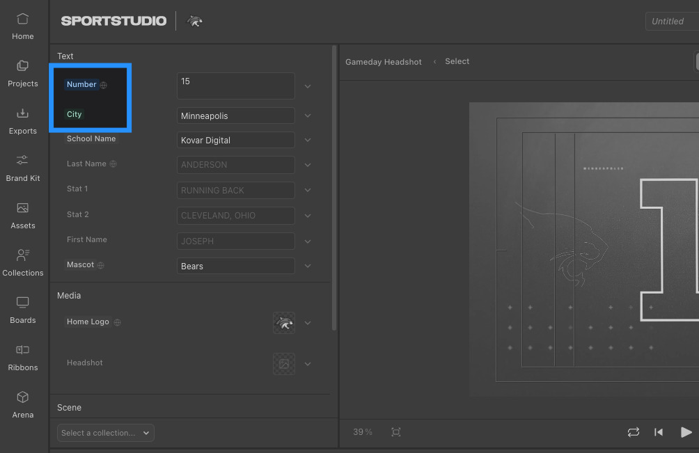699x453 pixels.
Task: Click the Home Logo label
Action: pos(88,321)
